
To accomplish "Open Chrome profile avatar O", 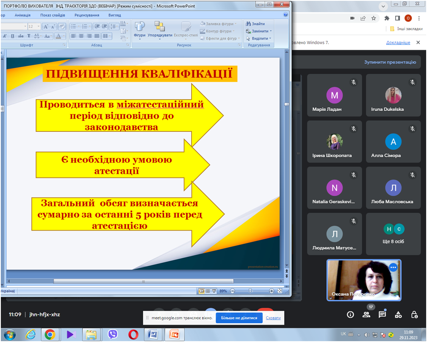I will tap(408, 18).
